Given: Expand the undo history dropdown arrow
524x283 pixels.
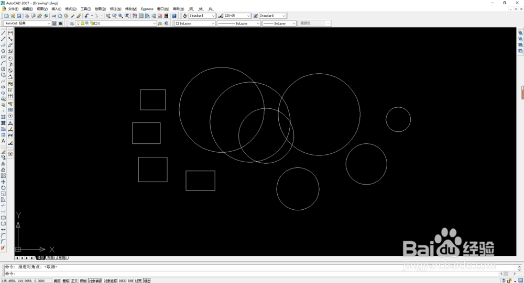Looking at the screenshot, I should 92,16.
